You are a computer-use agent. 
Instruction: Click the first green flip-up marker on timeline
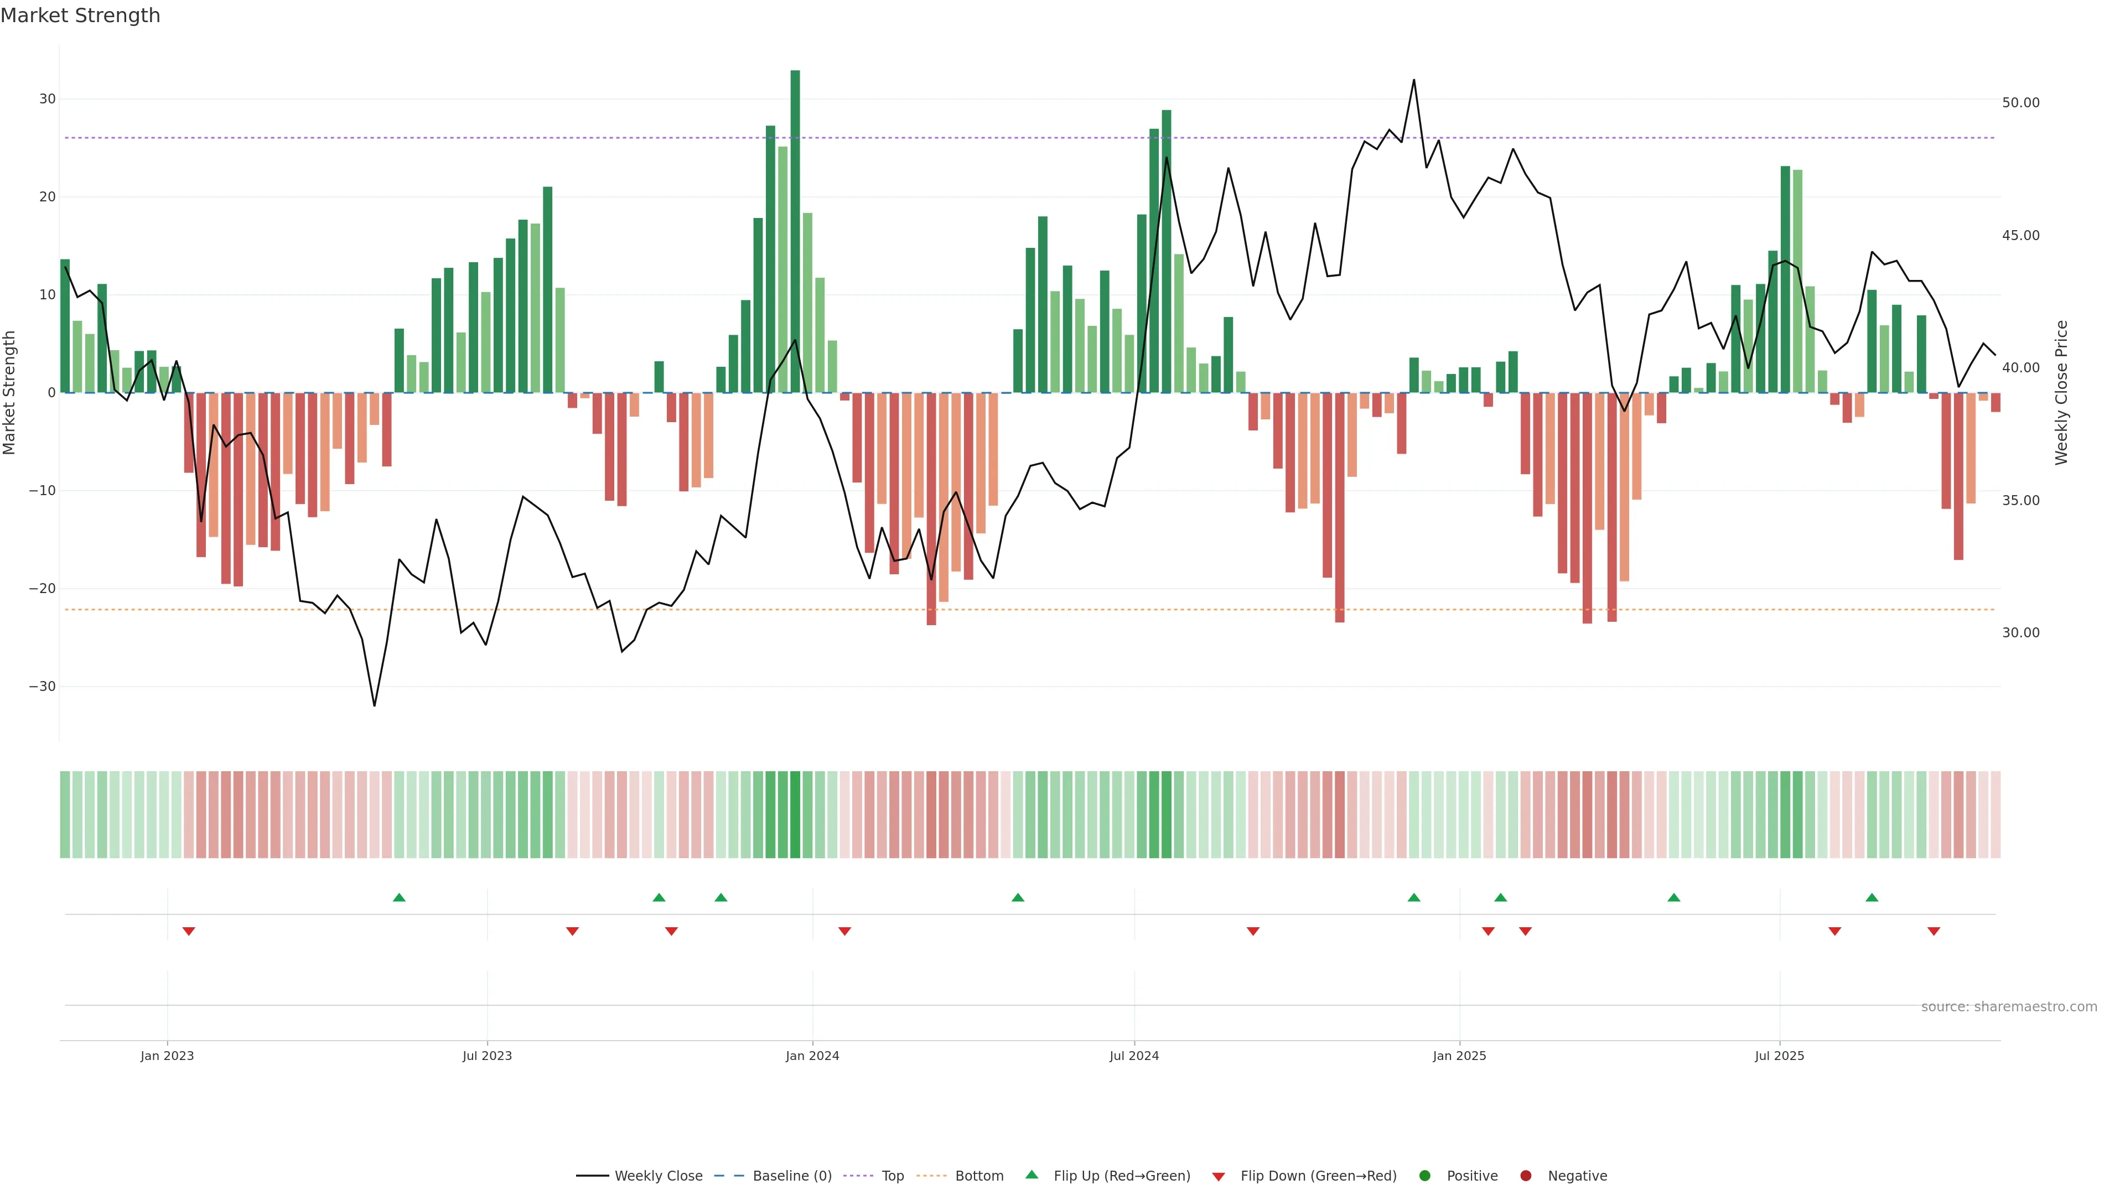pyautogui.click(x=399, y=897)
